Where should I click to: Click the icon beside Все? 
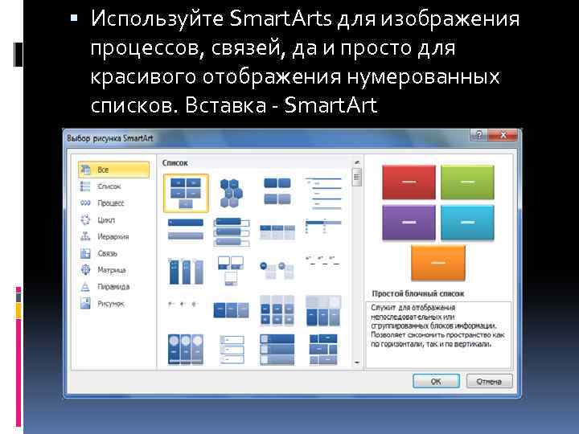tap(85, 170)
